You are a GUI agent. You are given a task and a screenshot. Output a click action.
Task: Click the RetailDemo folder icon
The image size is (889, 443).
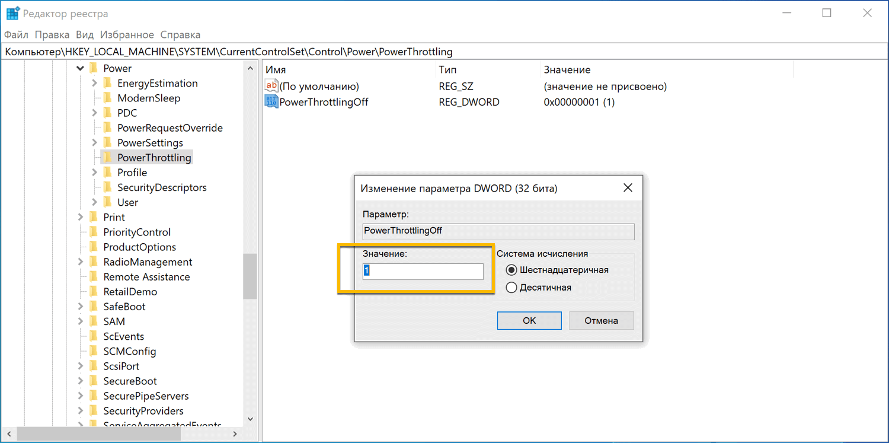point(94,292)
